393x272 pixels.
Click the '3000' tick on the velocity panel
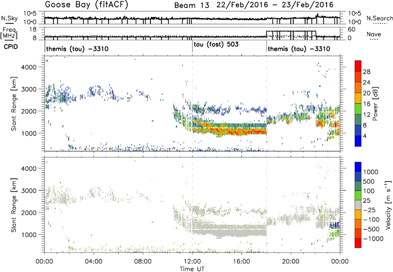click(28, 190)
